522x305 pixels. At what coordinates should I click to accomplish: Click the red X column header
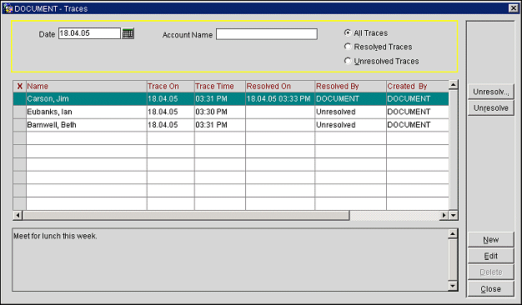20,87
